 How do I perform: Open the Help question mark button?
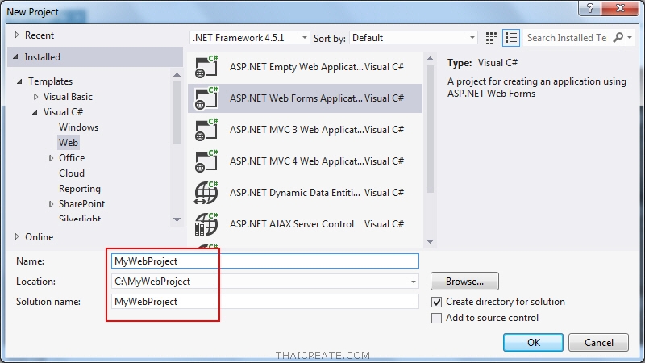tap(589, 8)
